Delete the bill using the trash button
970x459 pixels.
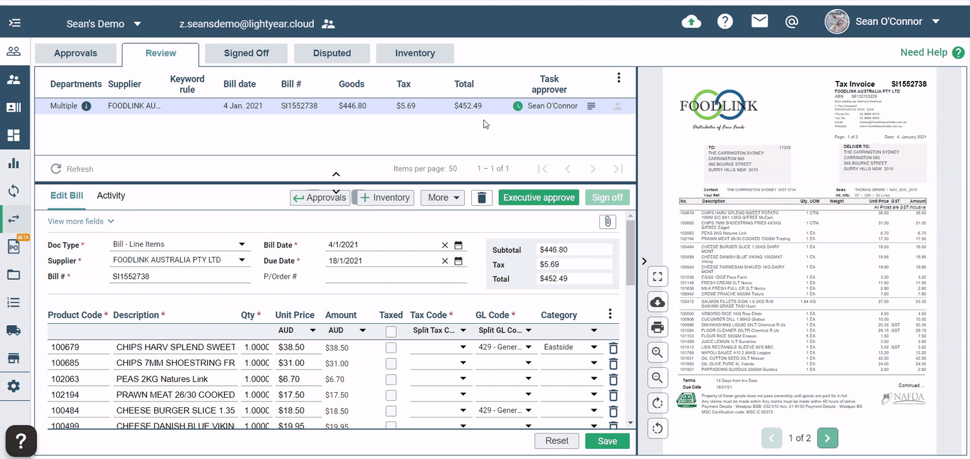(x=482, y=198)
